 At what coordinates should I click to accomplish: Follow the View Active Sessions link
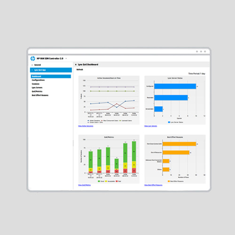tap(86, 126)
